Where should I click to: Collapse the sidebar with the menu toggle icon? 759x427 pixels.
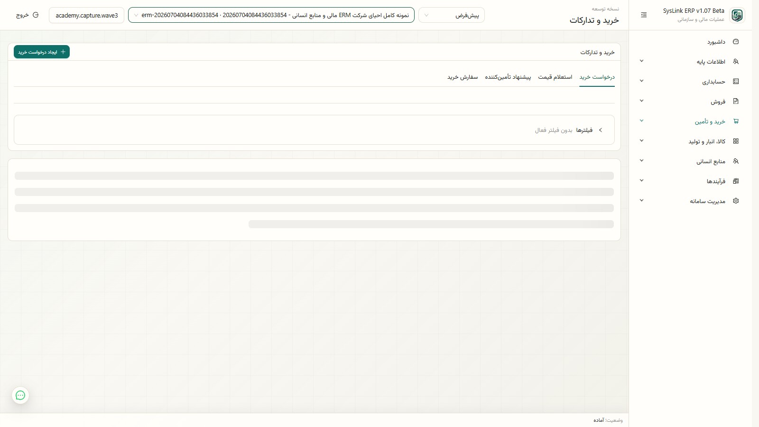tap(644, 15)
